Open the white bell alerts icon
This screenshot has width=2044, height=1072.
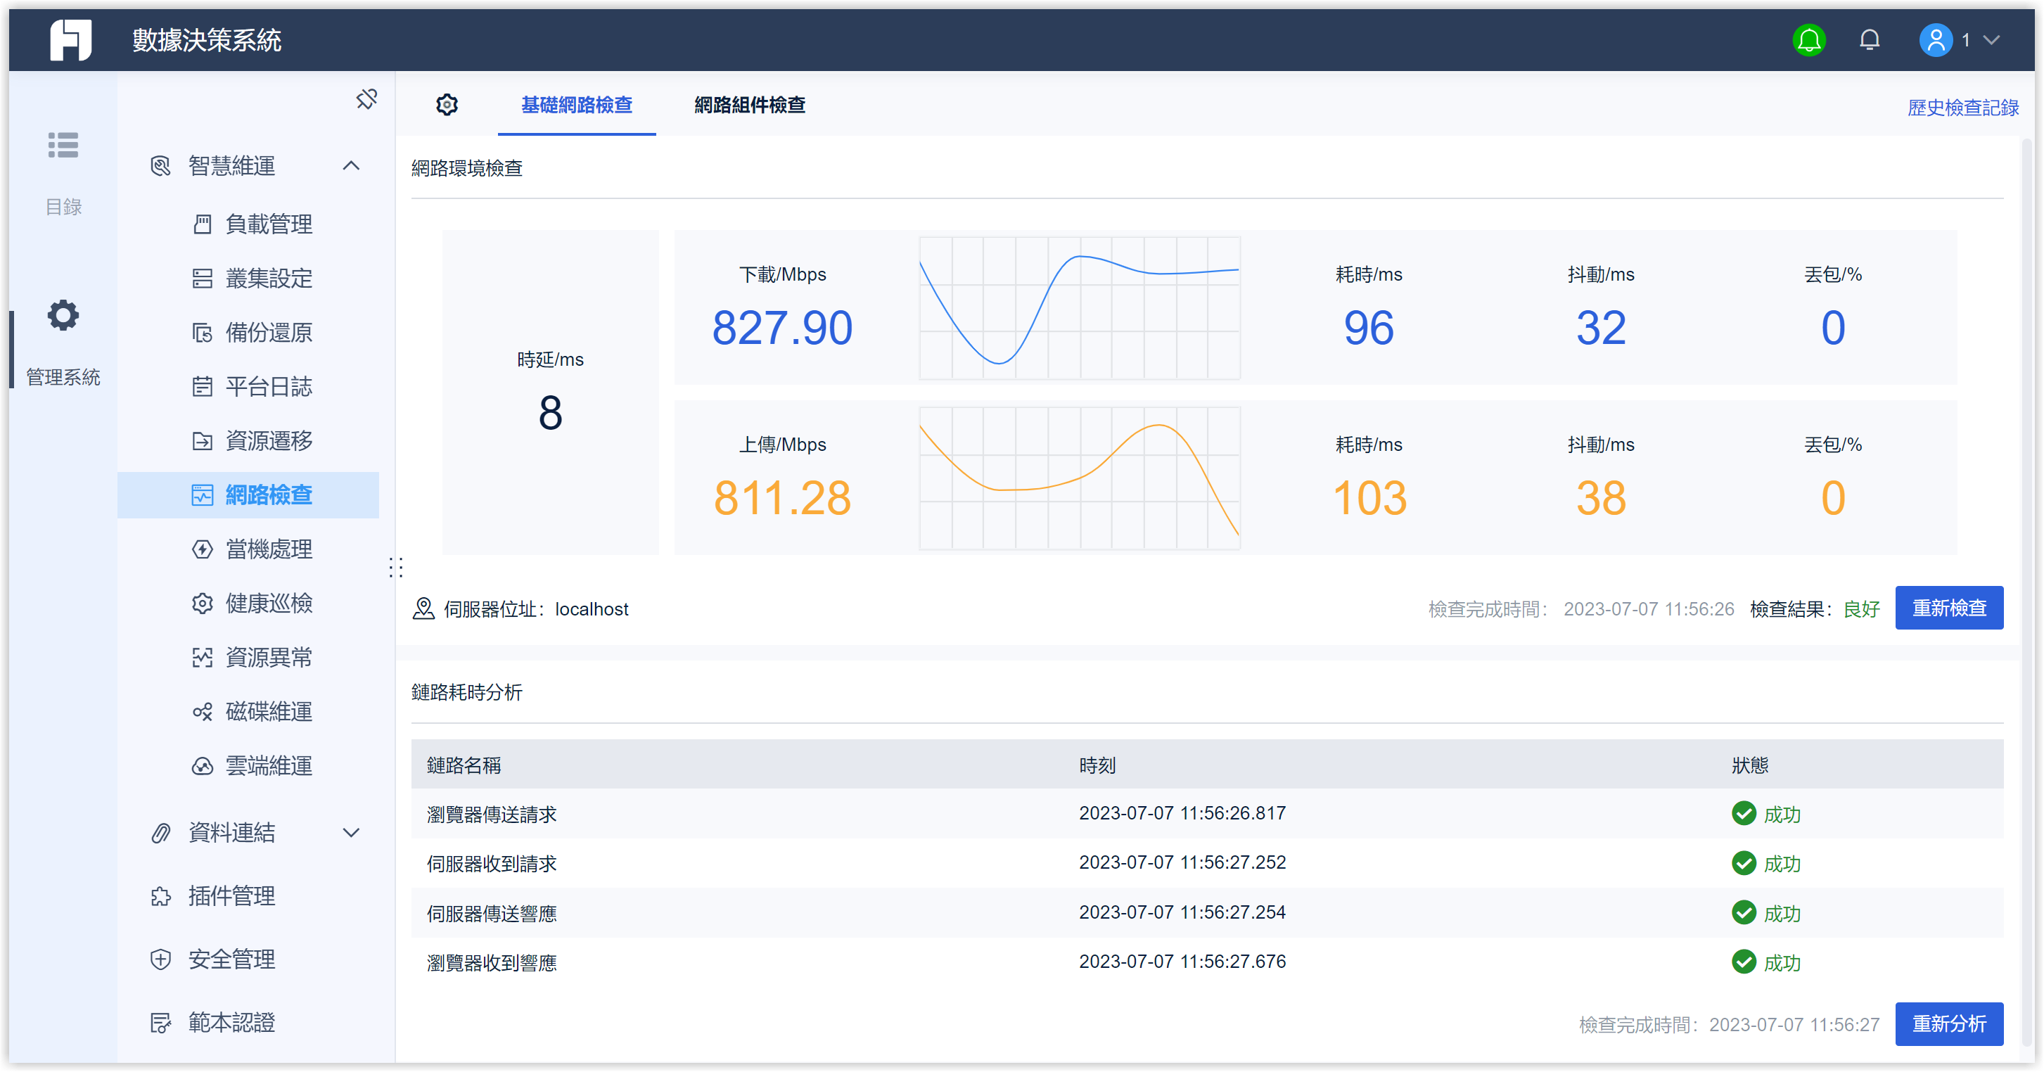1869,39
